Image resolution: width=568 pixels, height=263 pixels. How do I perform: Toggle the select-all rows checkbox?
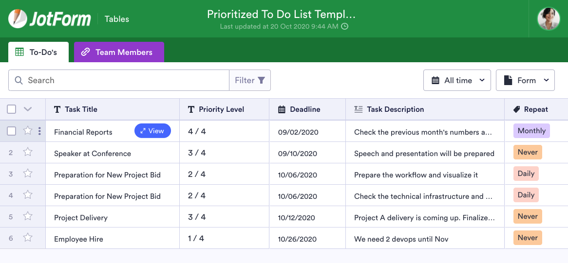coord(12,109)
